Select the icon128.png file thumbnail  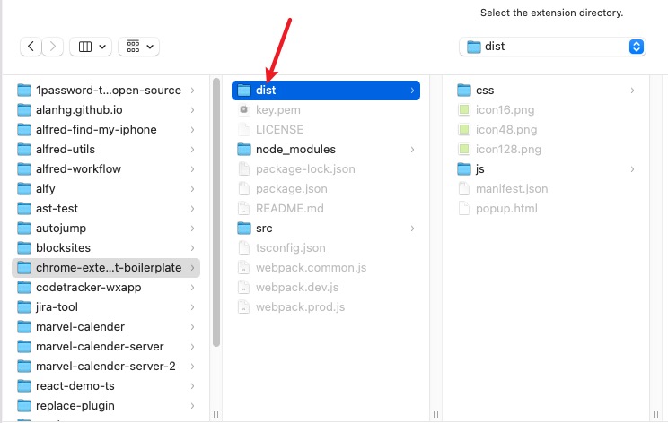click(x=464, y=150)
